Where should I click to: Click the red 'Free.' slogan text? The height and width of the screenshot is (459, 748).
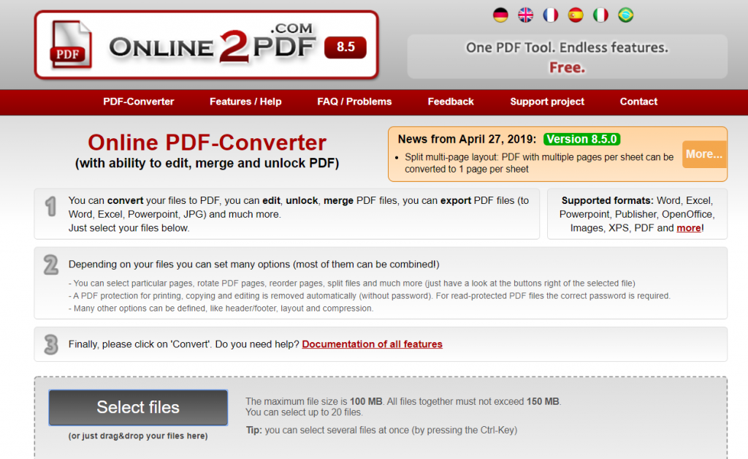(x=567, y=67)
